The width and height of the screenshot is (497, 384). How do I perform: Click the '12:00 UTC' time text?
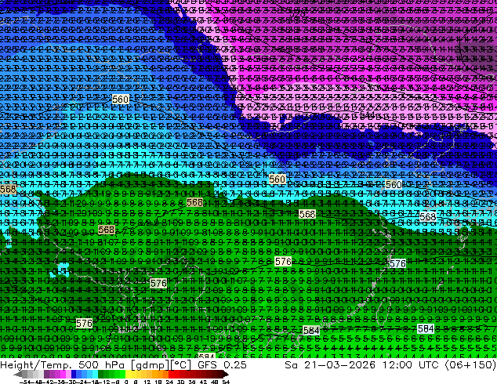410,365
